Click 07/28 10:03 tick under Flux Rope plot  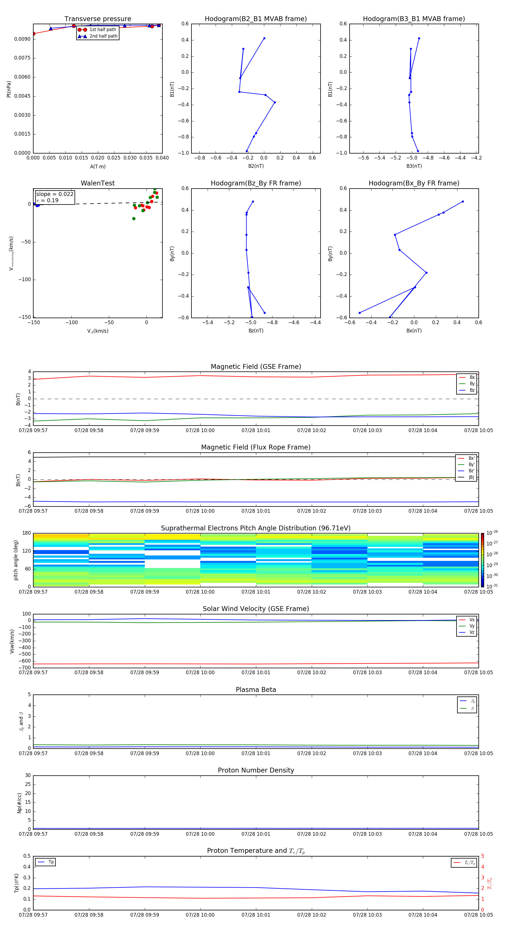[367, 511]
